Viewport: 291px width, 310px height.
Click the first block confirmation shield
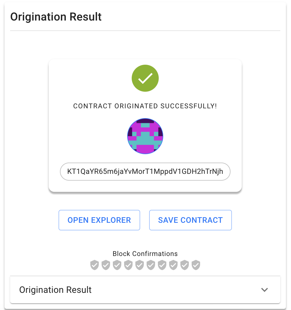click(95, 265)
